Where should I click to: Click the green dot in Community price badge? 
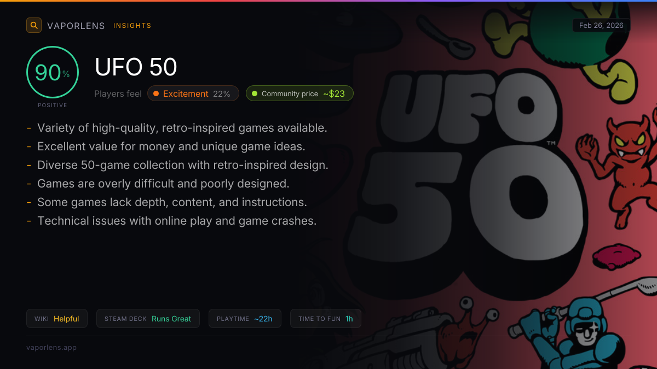click(x=255, y=93)
